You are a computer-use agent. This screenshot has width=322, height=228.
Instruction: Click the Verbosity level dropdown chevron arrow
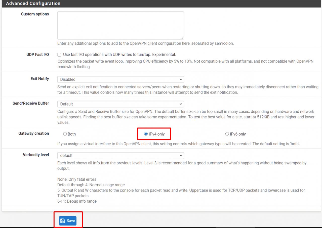click(x=181, y=156)
